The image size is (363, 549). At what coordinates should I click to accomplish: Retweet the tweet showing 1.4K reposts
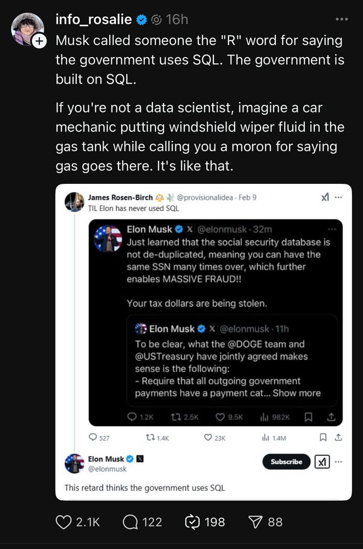148,438
